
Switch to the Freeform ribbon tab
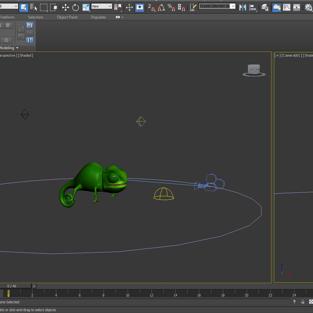(x=7, y=17)
